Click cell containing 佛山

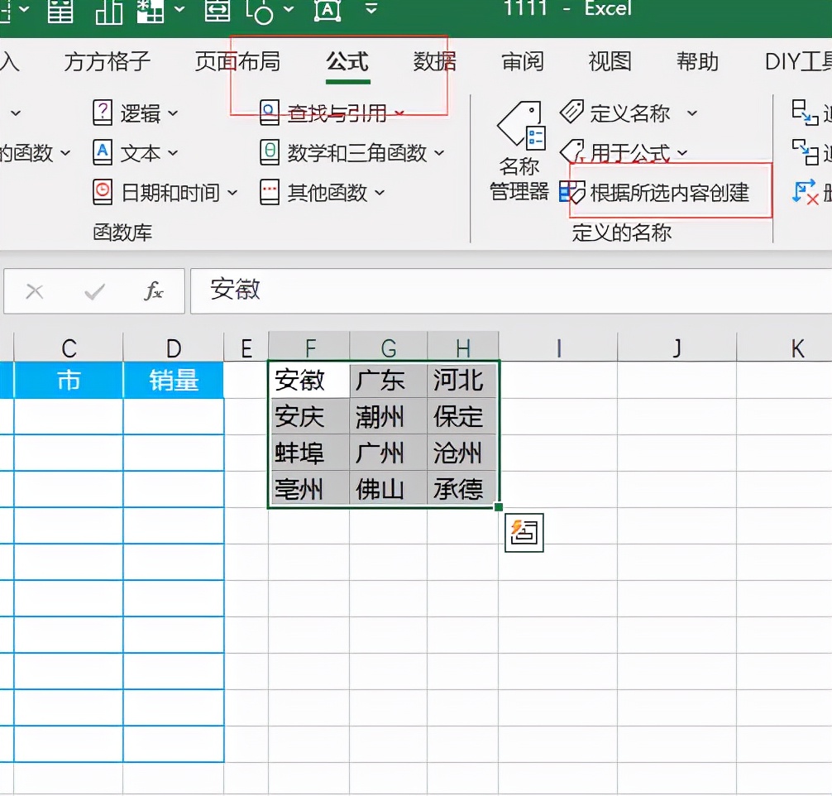(x=389, y=489)
